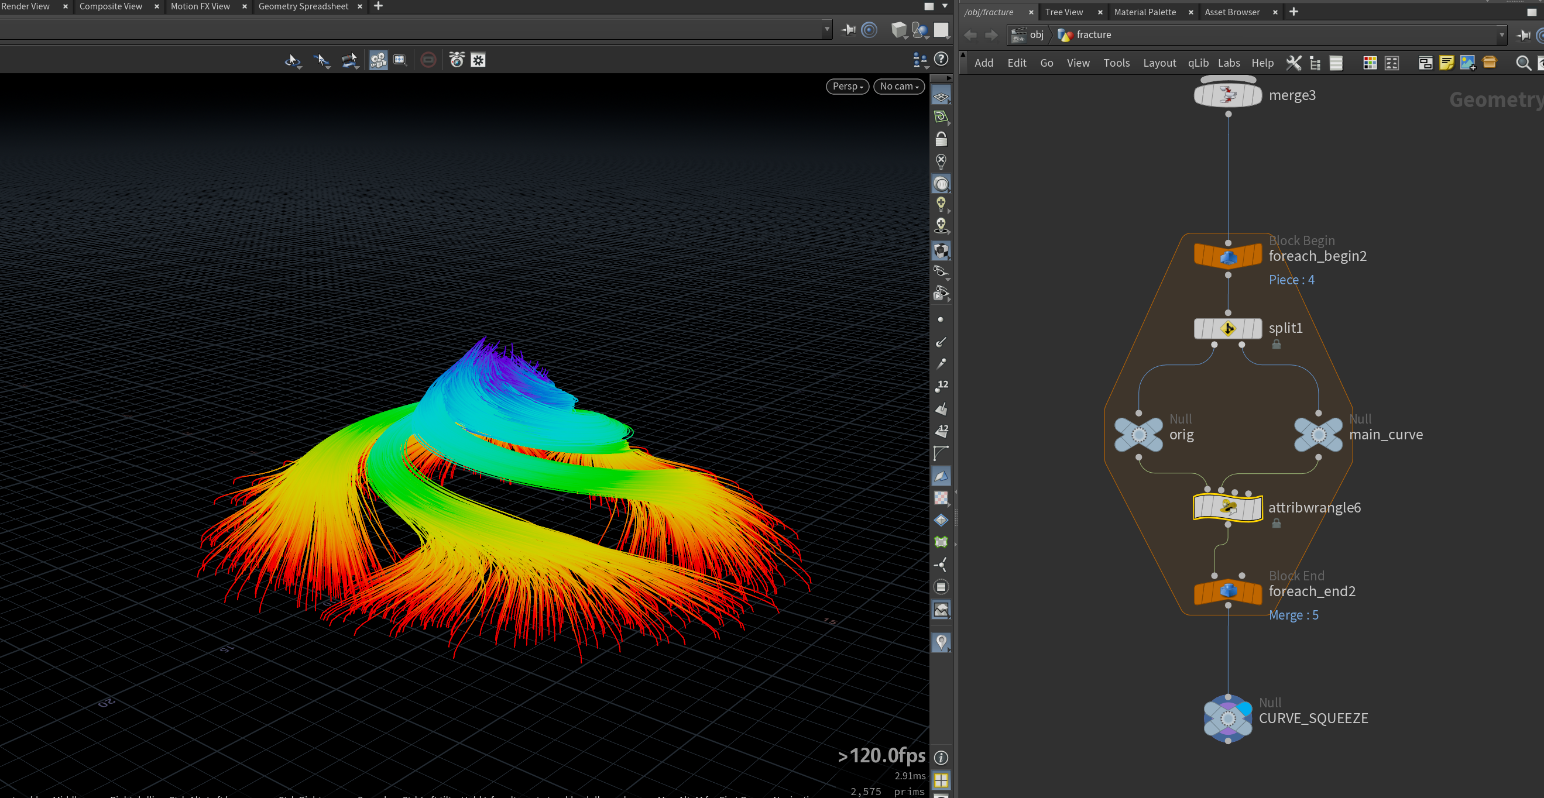Open the network color palette icon

click(x=1370, y=63)
